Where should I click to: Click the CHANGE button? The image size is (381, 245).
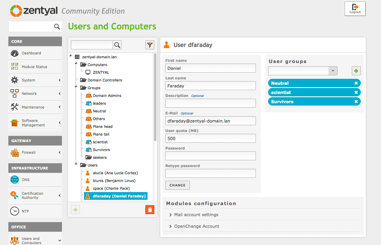(178, 185)
